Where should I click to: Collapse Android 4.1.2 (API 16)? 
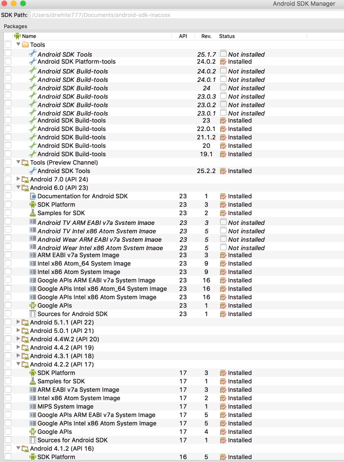(x=18, y=448)
